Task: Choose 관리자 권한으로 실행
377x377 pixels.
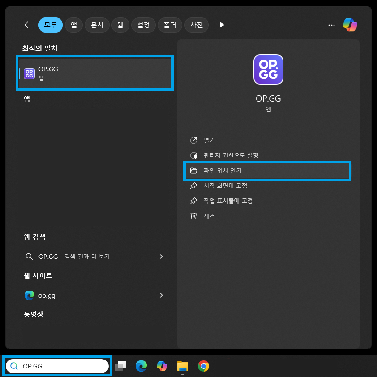Action: pos(268,155)
